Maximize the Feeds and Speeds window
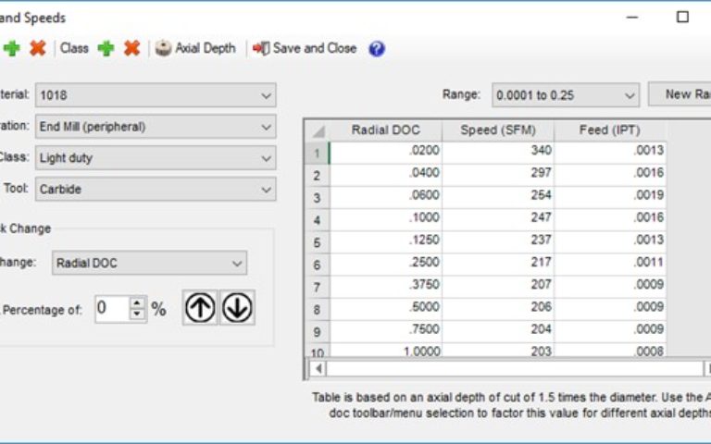Image resolution: width=711 pixels, height=444 pixels. [x=682, y=18]
